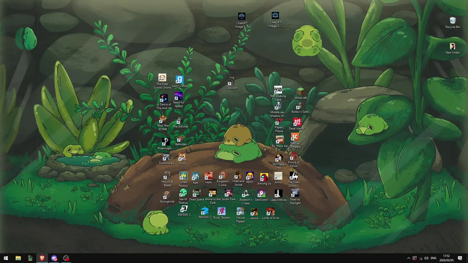Click the PAYDAY 3 icon
Screen dimensions: 468x263
pos(184,211)
